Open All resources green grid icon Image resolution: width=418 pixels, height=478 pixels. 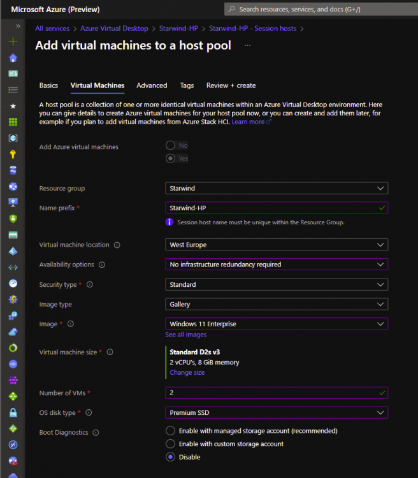tap(13, 122)
